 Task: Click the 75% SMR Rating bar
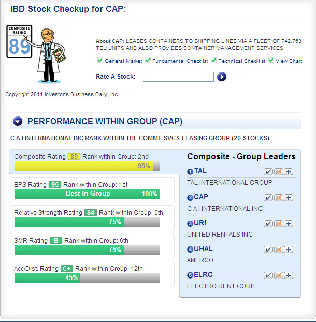coord(69,250)
